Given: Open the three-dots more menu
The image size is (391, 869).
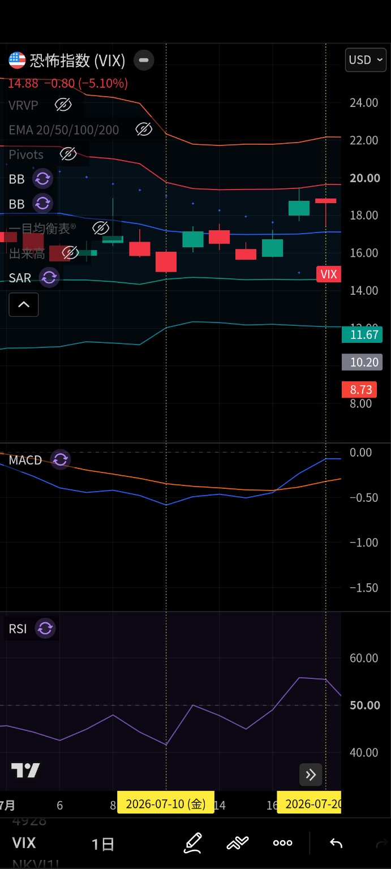Looking at the screenshot, I should (x=282, y=844).
